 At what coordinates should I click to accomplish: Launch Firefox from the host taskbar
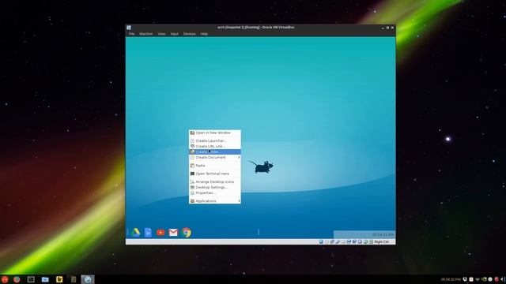[x=17, y=279]
